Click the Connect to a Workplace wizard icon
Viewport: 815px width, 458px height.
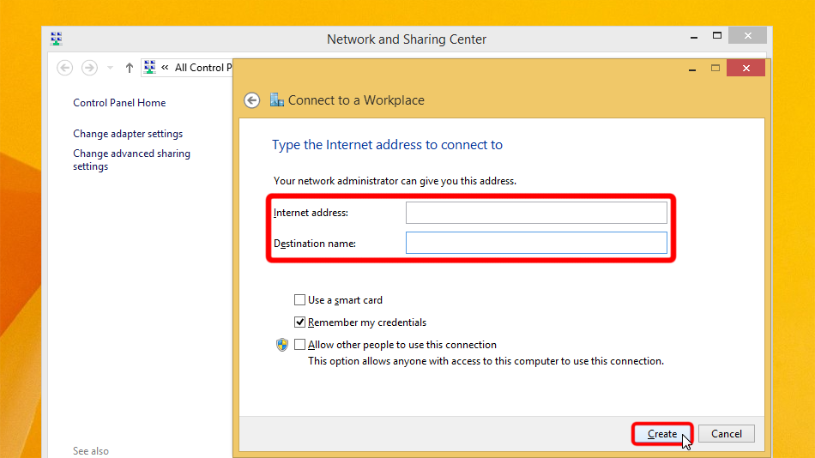pos(277,100)
